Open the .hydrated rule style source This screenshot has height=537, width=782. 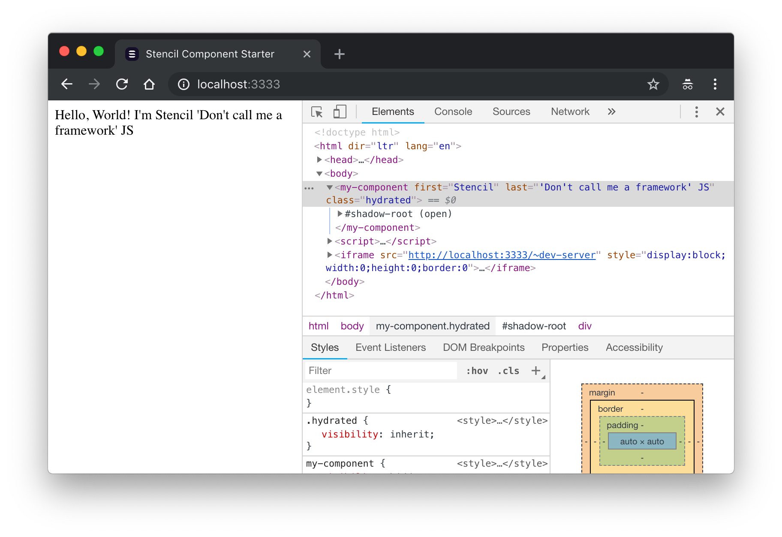[x=502, y=420]
